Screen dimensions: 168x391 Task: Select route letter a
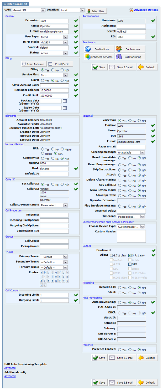(41, 272)
